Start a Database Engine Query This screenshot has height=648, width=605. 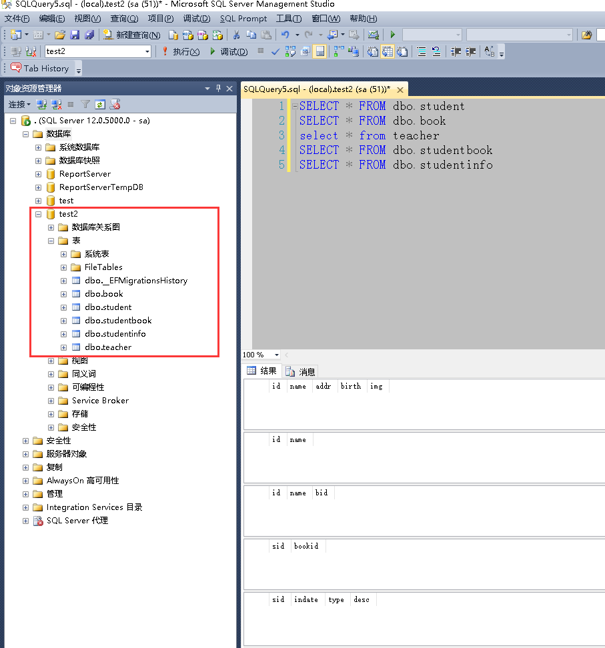point(173,35)
